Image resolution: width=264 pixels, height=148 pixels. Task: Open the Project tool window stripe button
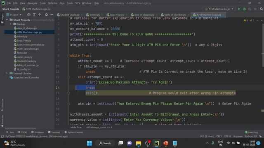2,18
